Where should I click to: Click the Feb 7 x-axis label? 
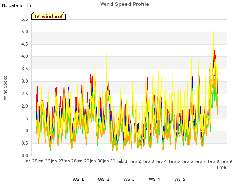click(x=200, y=161)
